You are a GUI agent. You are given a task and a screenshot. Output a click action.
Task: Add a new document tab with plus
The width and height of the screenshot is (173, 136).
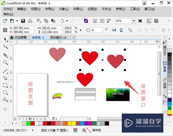74,37
